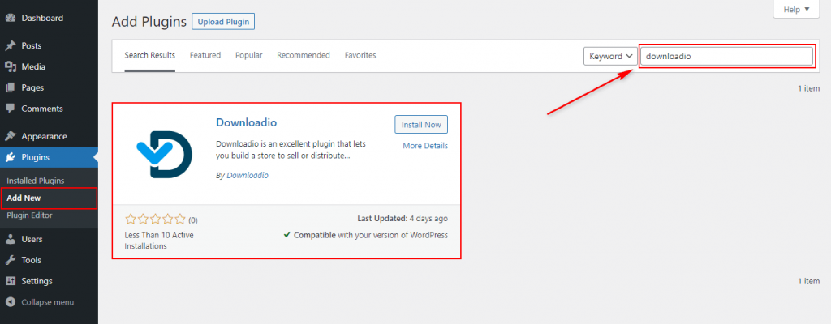Screen dimensions: 831x324
Task: Switch to Favorites tab
Action: 360,55
